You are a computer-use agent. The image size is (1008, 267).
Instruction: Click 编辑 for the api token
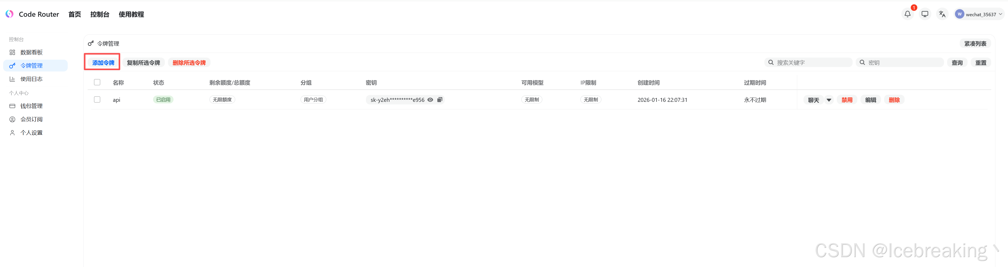[871, 100]
